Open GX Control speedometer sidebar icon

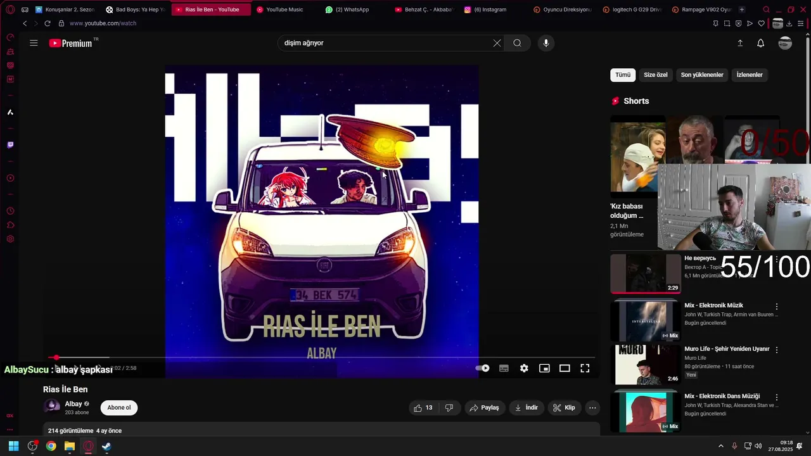(x=10, y=37)
